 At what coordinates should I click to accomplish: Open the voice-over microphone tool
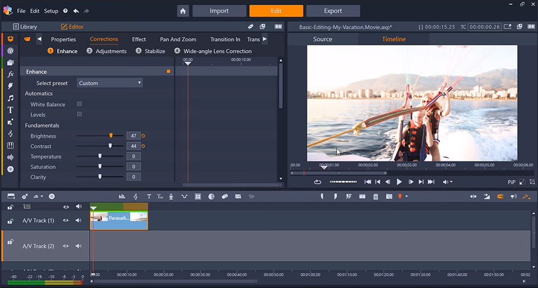pos(171,197)
